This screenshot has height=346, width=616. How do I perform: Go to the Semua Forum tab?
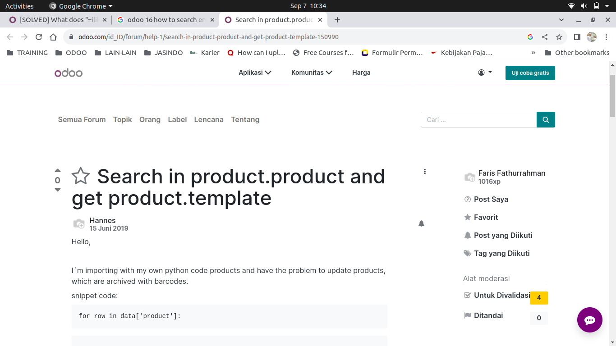click(x=82, y=120)
